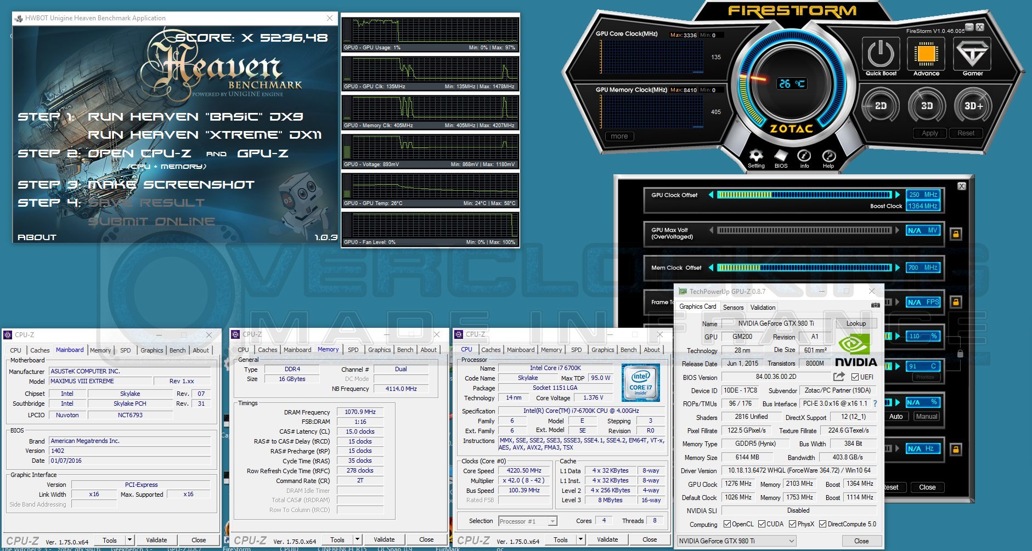
Task: Click the left arrow of Mem Clock Offset
Action: click(x=711, y=268)
